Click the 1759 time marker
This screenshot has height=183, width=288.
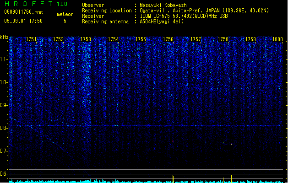tap(250, 39)
